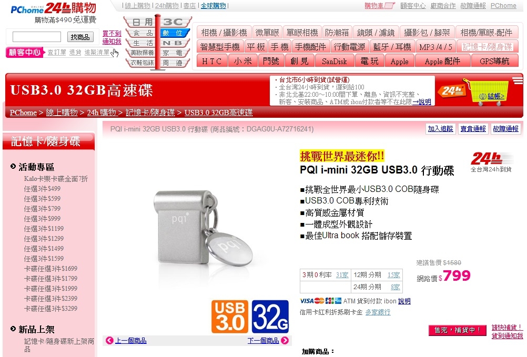Click the PChome 24h購物 logo

click(54, 8)
